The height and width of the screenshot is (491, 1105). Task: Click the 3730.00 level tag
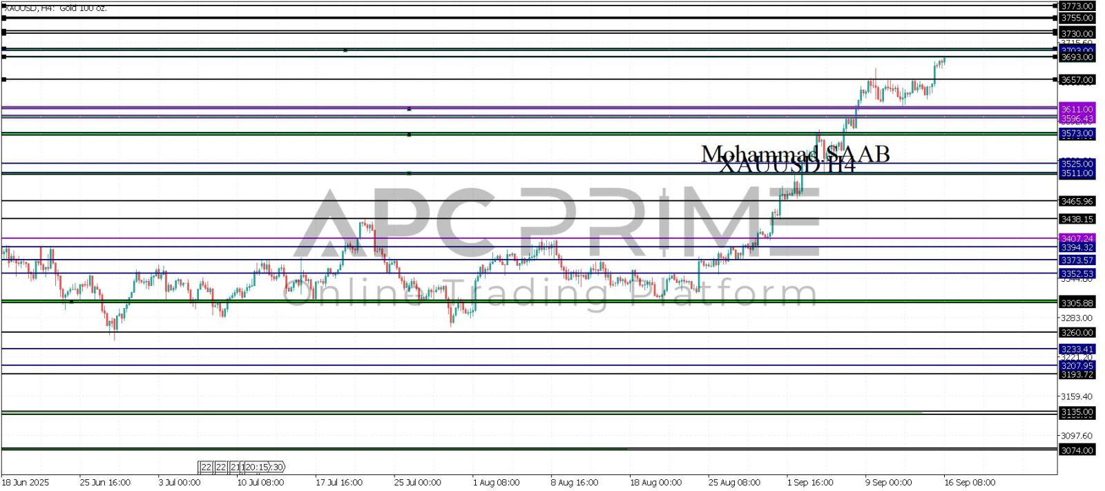click(1077, 33)
